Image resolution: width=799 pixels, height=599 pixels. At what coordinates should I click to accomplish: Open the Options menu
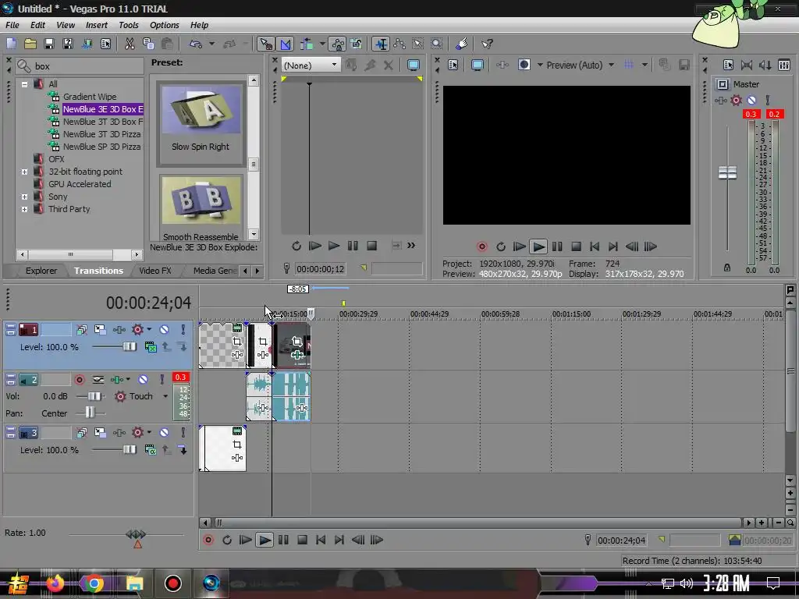point(164,25)
